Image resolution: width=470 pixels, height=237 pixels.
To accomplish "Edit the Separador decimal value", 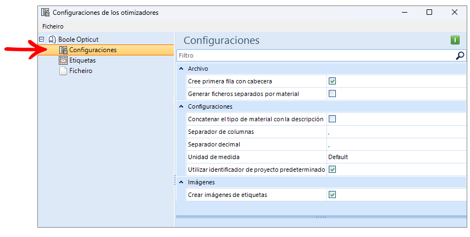I will pos(396,144).
